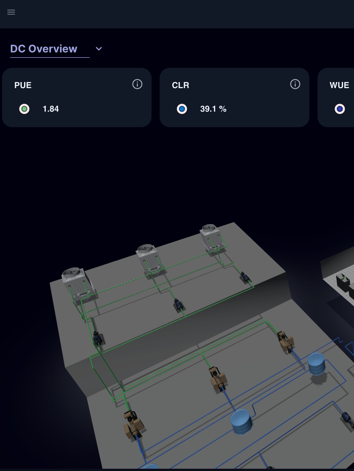Click the CLR card label

(180, 85)
